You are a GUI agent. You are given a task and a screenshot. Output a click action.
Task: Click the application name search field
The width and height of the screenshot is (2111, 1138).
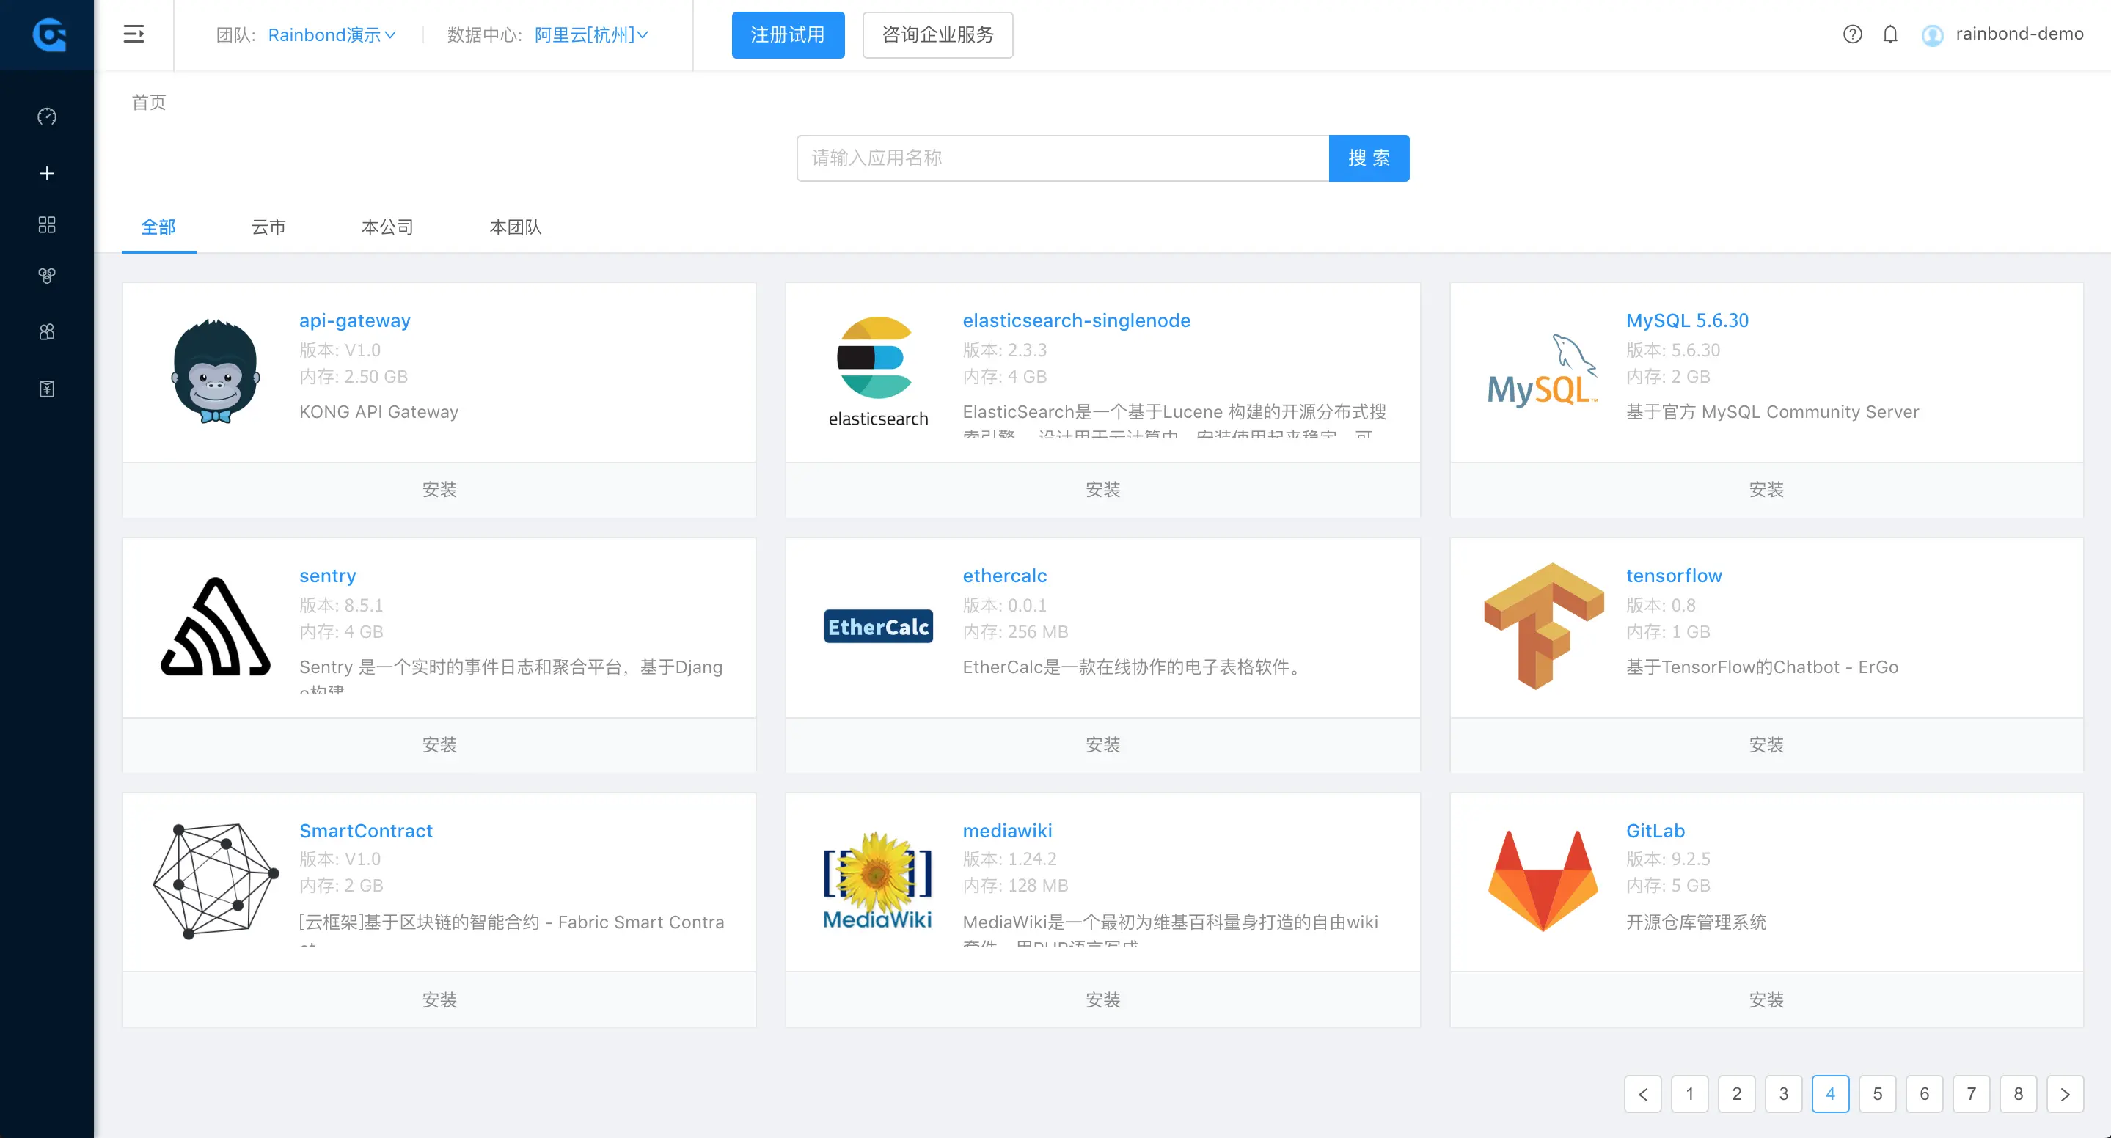(1062, 158)
